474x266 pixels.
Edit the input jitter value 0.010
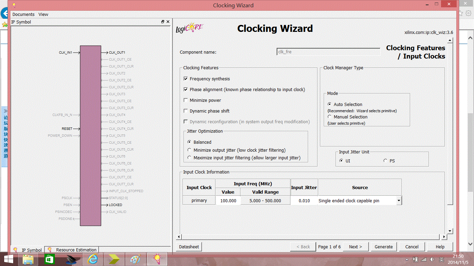(x=304, y=201)
